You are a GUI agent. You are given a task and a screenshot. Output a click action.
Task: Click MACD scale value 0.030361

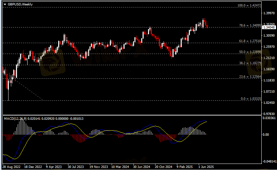coord(269,118)
